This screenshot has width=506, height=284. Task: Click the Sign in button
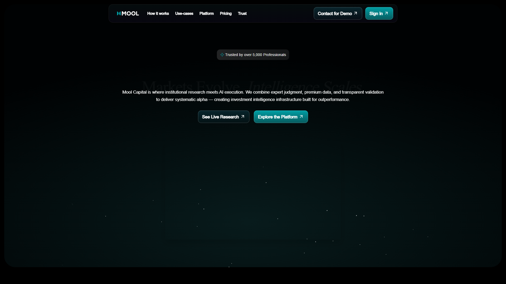coord(379,13)
